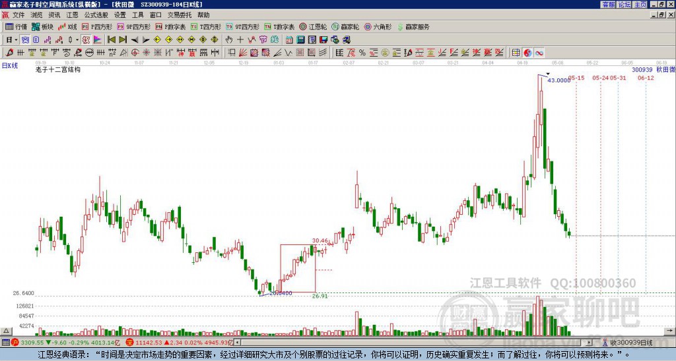The image size is (676, 361).
Task: Click the save floppy disk icon
Action: click(x=323, y=40)
